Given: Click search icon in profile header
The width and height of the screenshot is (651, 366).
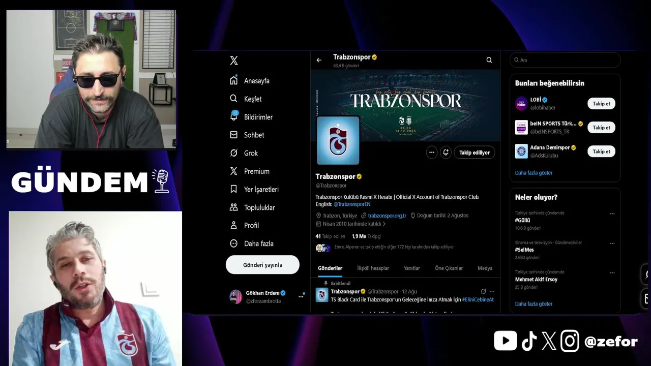Looking at the screenshot, I should coord(489,60).
